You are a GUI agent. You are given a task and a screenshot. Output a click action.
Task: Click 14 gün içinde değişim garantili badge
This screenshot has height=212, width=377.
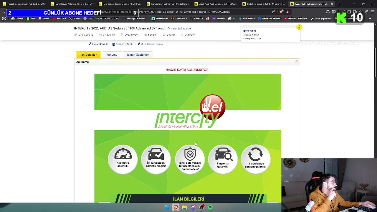255,159
